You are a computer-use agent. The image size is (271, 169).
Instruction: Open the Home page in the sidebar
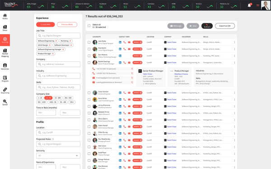coord(5,17)
